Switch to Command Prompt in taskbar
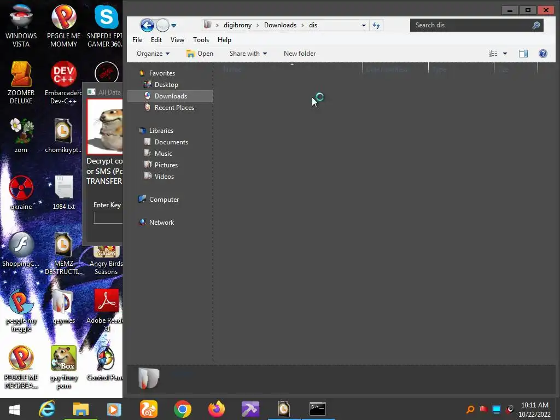Viewport: 560px width, 420px height. pyautogui.click(x=318, y=409)
